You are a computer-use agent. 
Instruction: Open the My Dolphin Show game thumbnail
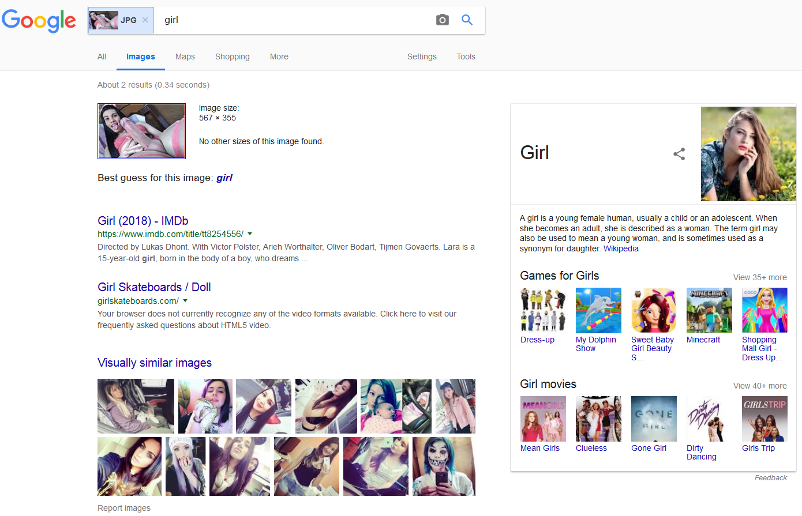click(x=598, y=310)
